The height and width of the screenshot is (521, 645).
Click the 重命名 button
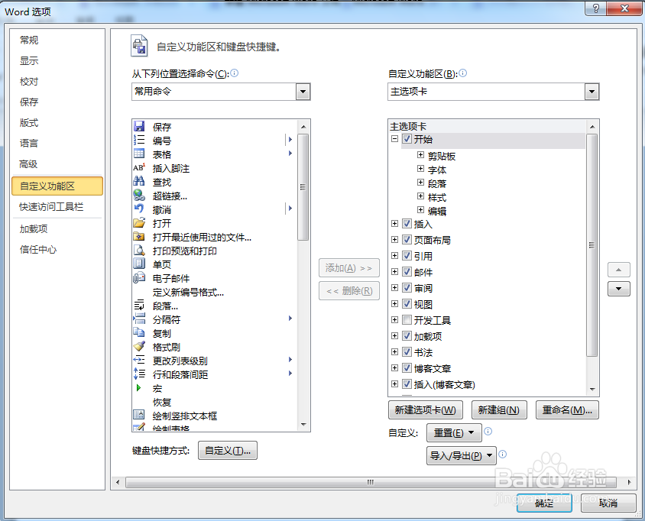567,410
